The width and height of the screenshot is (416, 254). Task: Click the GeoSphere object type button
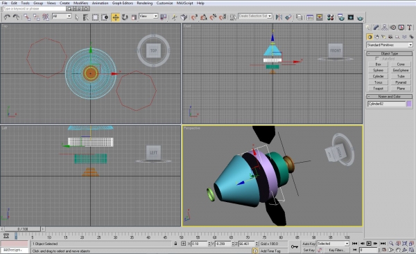(x=401, y=71)
